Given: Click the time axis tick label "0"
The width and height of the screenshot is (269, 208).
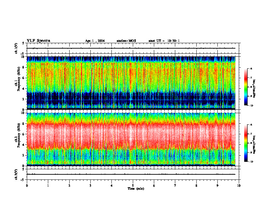Looking at the screenshot, I should pos(27,186).
